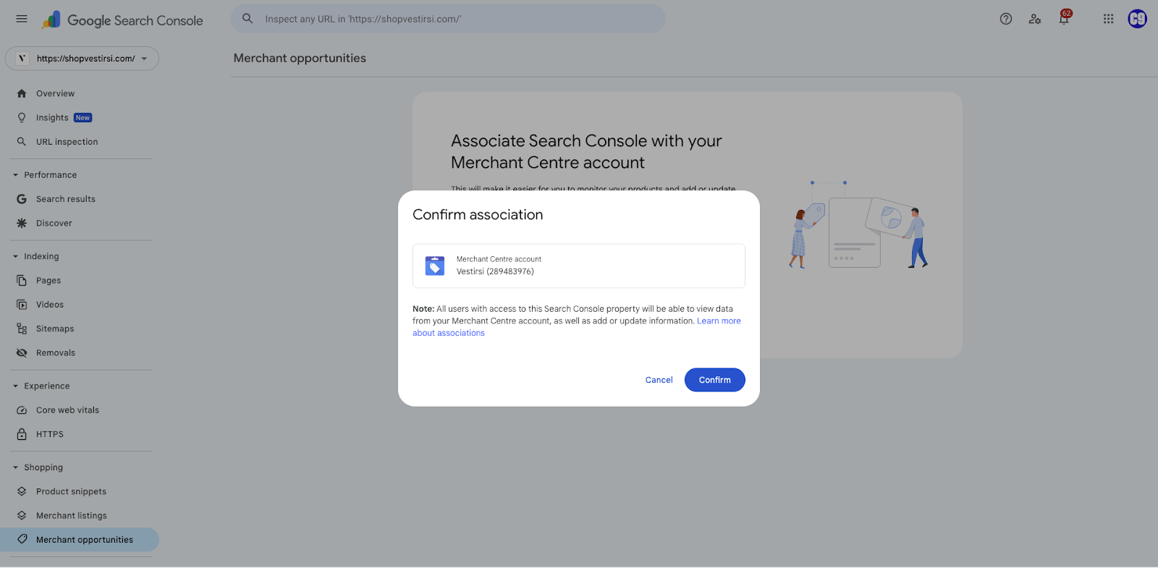
Task: Open Merchant listings in sidebar
Action: coord(71,516)
